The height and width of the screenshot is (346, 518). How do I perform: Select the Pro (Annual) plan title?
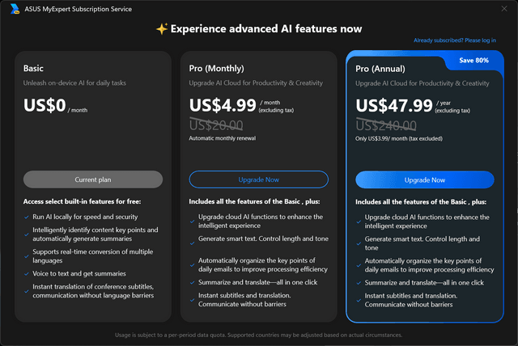click(380, 69)
